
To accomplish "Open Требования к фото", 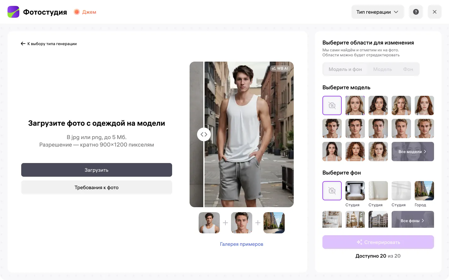I will (x=96, y=188).
